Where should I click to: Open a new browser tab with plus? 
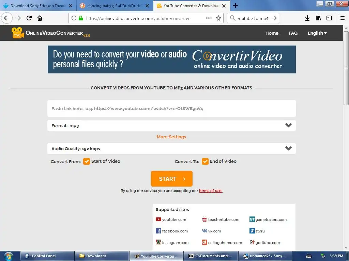point(235,5)
